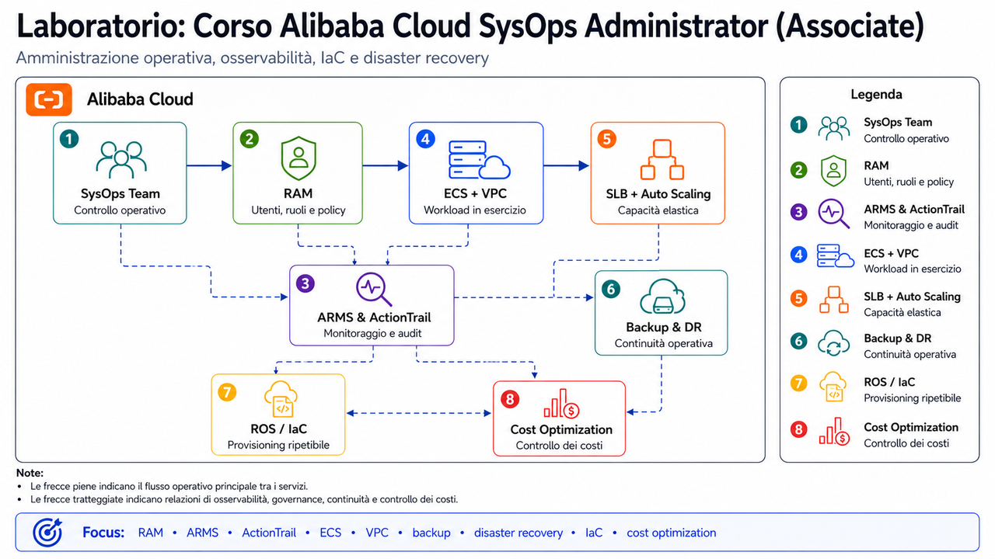Click the 'Note:' heading

30,473
